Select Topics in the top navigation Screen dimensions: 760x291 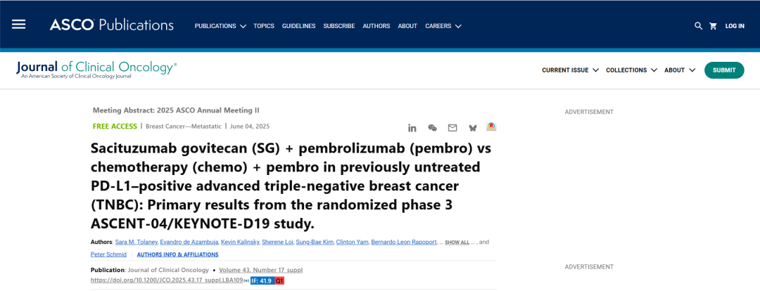[x=264, y=26]
